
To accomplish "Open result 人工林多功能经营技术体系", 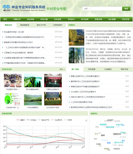I will pyautogui.click(x=81, y=102).
